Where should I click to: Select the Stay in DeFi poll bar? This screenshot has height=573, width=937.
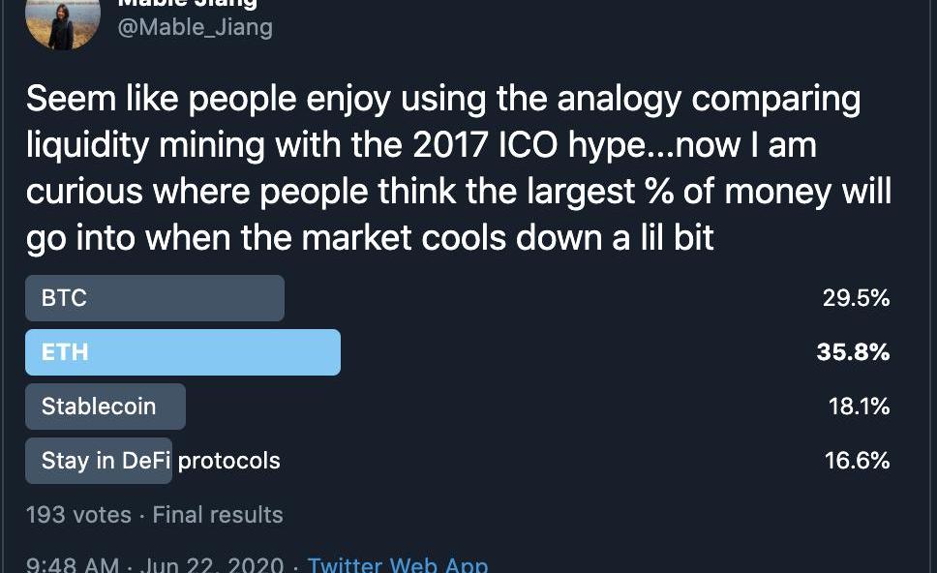point(99,461)
